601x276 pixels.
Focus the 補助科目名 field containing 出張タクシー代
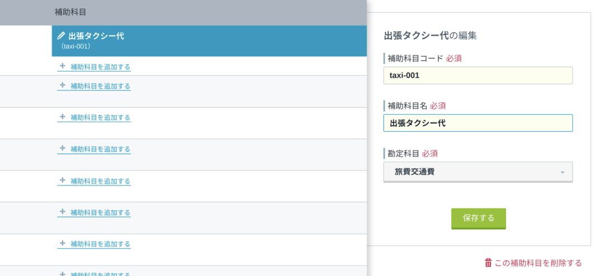pyautogui.click(x=478, y=123)
